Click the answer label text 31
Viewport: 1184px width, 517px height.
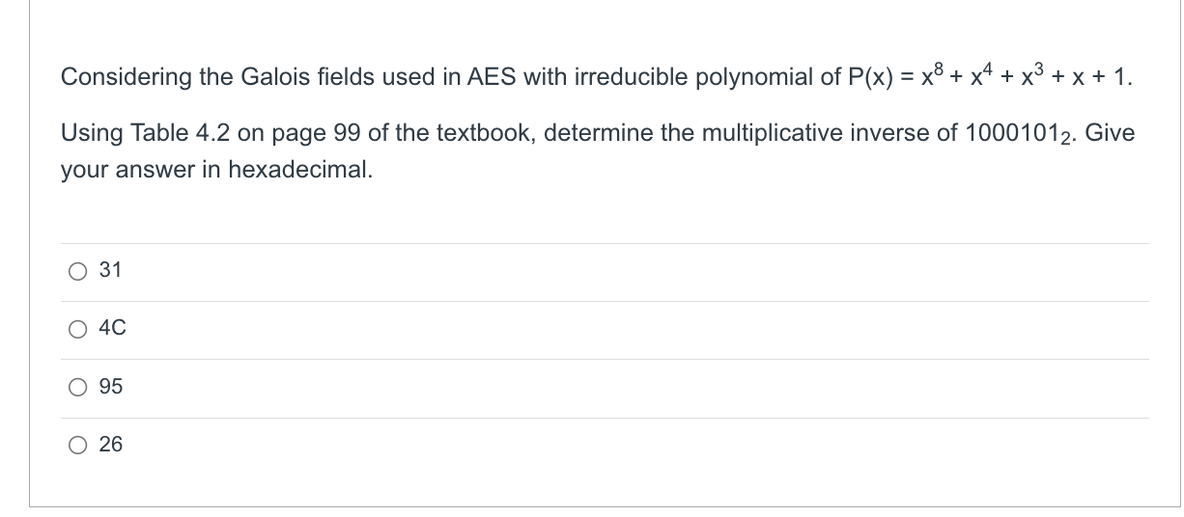[111, 271]
